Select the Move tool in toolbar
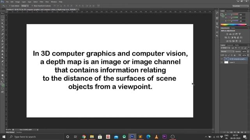The height and width of the screenshot is (140, 250). click(x=2, y=13)
